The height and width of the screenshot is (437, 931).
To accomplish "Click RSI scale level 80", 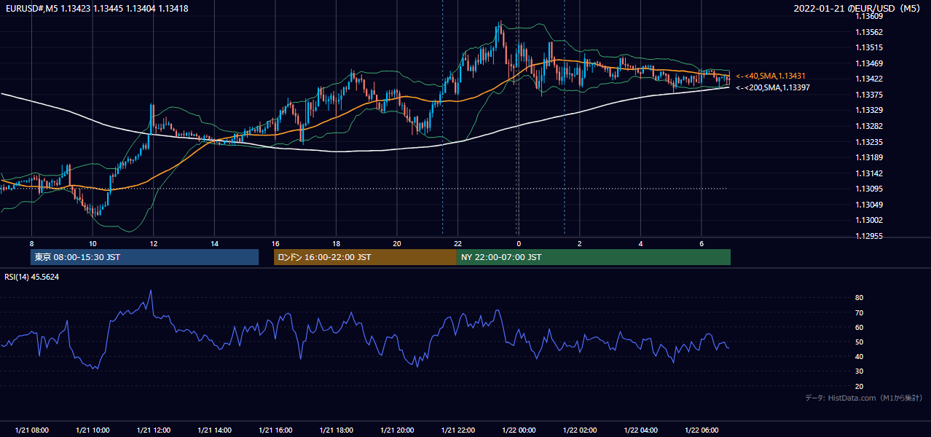I will pyautogui.click(x=860, y=298).
